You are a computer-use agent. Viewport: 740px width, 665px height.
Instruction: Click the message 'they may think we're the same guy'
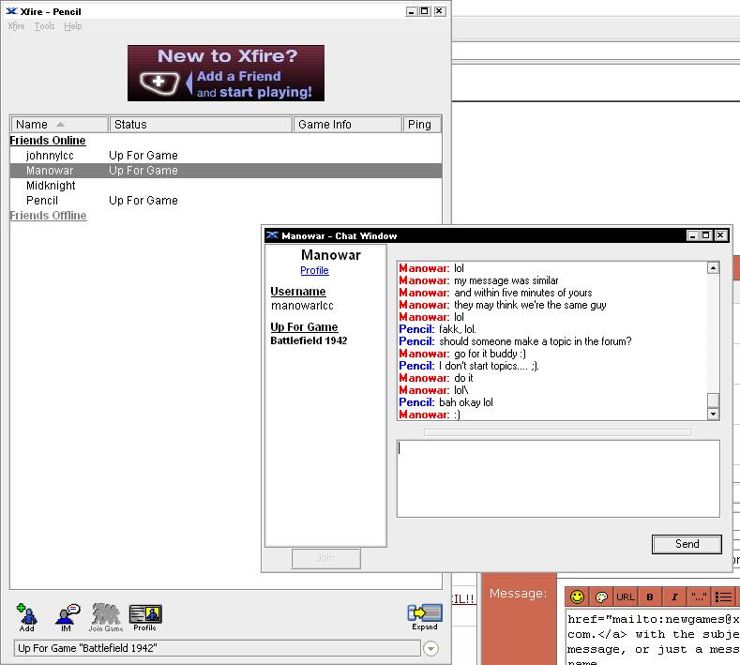[531, 305]
